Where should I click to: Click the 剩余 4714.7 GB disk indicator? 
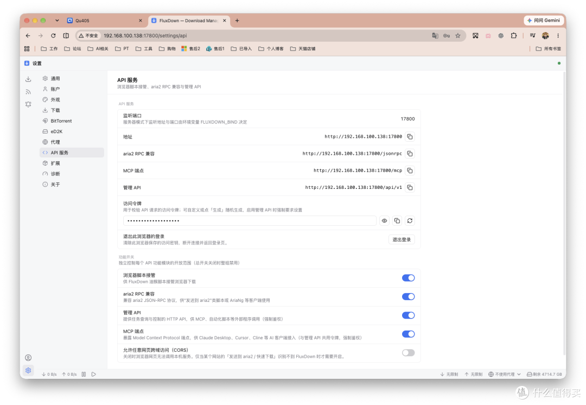tap(544, 374)
